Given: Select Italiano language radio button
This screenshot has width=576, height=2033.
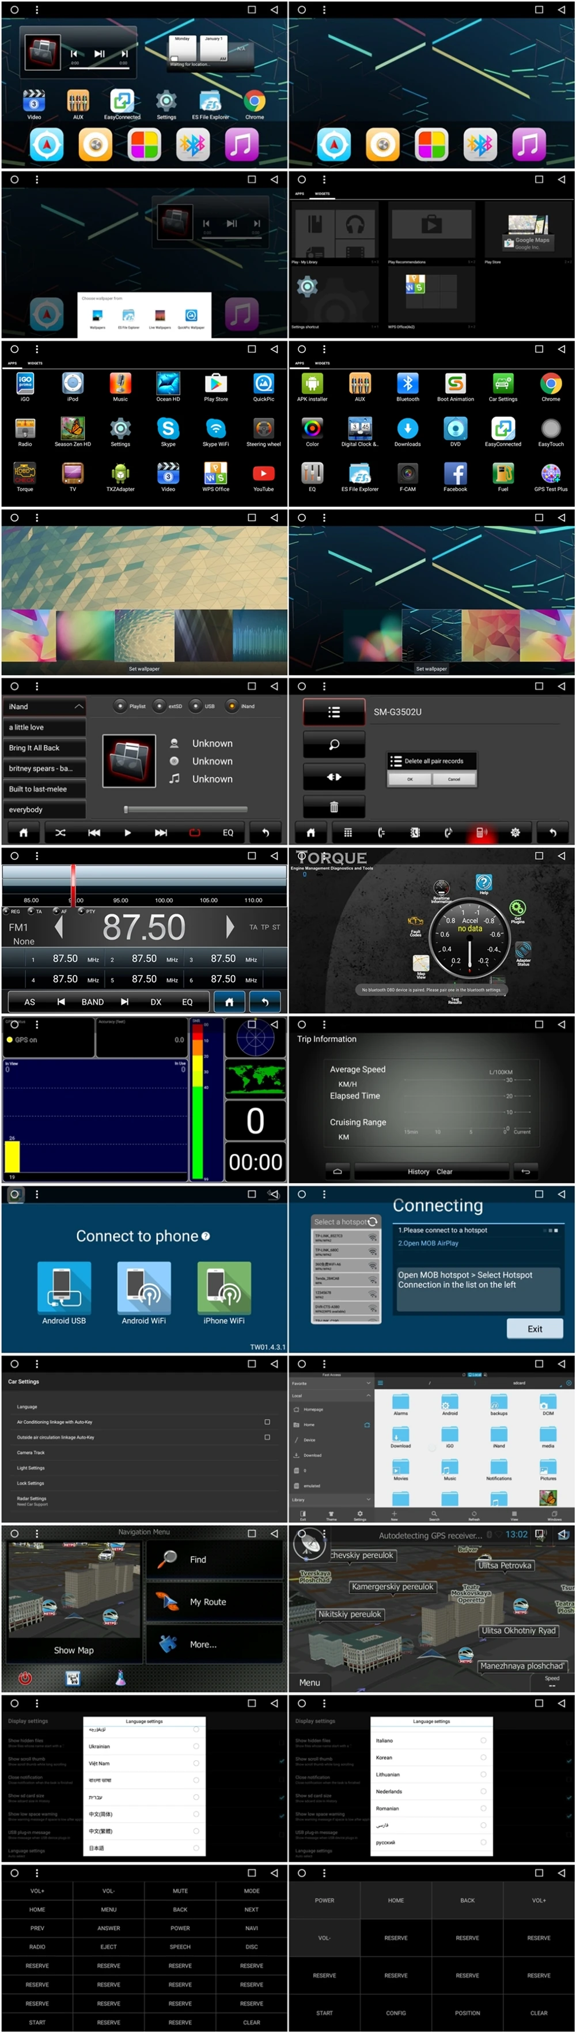Looking at the screenshot, I should point(483,1740).
